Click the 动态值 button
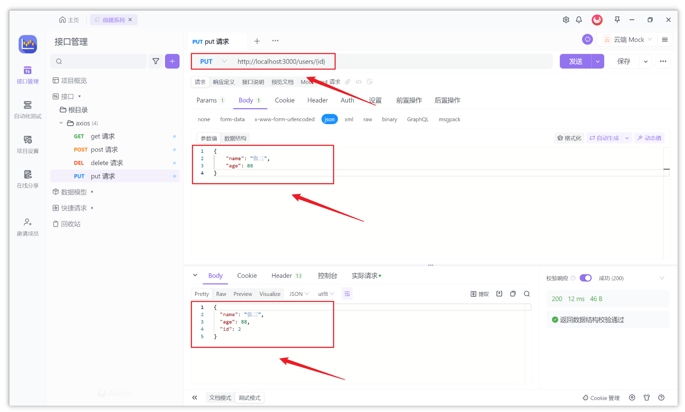 tap(649, 138)
